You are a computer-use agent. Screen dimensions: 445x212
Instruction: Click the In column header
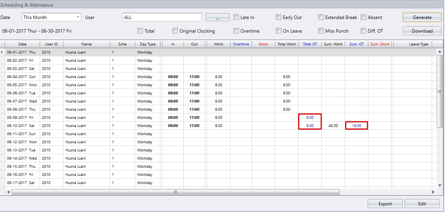173,44
